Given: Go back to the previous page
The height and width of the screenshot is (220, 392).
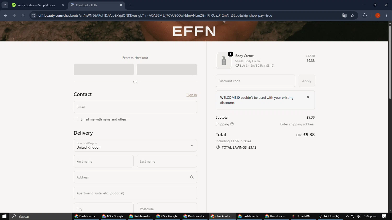Looking at the screenshot, I should [5, 15].
